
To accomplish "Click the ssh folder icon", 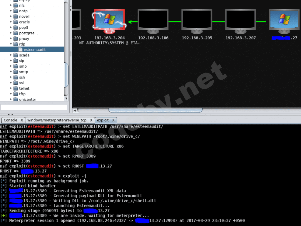I will point(16,77).
